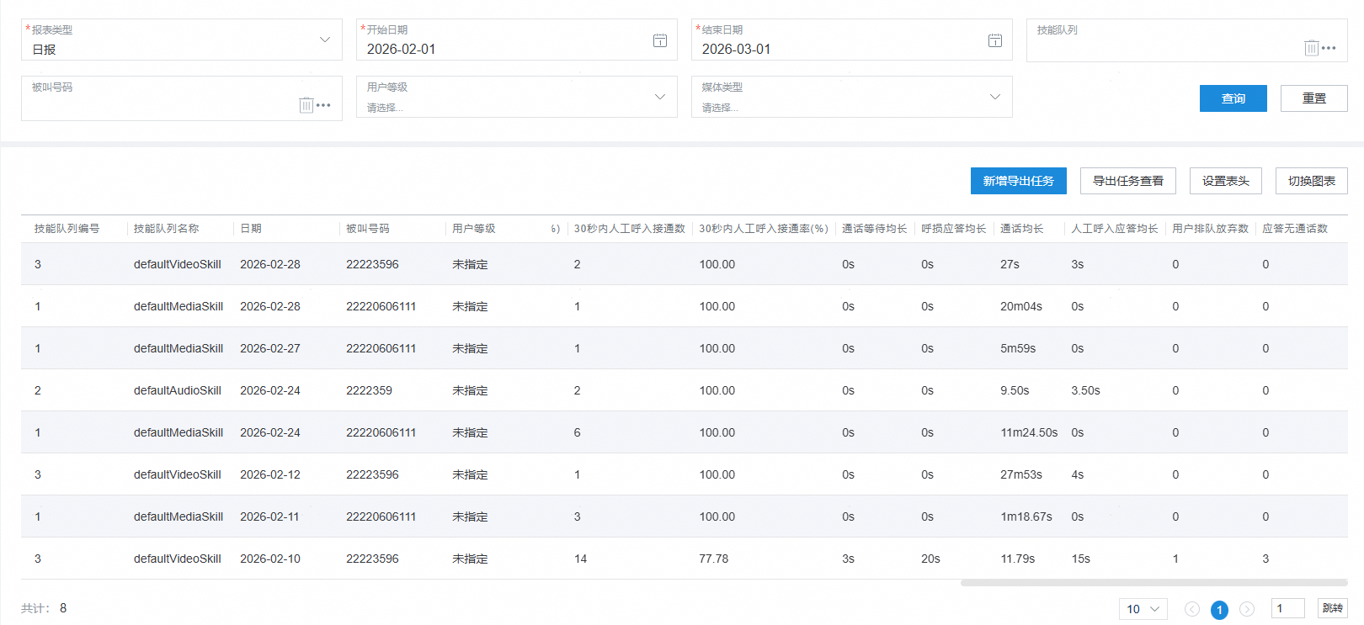
Task: Click the 重置 reset button
Action: (x=1314, y=98)
